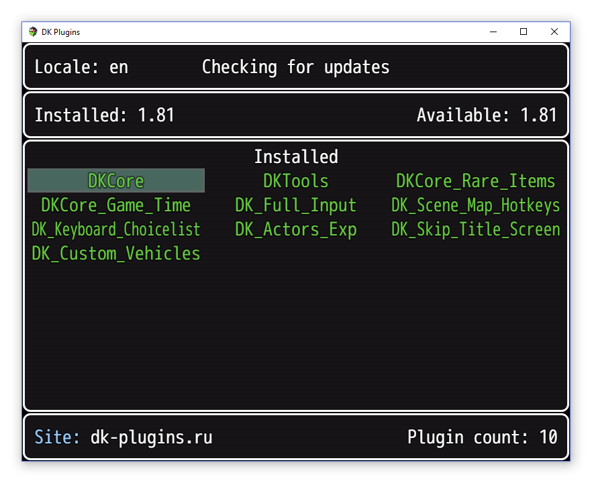Select the DK_Custom_Vehicles plugin
Viewport: 592px width, 483px height.
[116, 254]
